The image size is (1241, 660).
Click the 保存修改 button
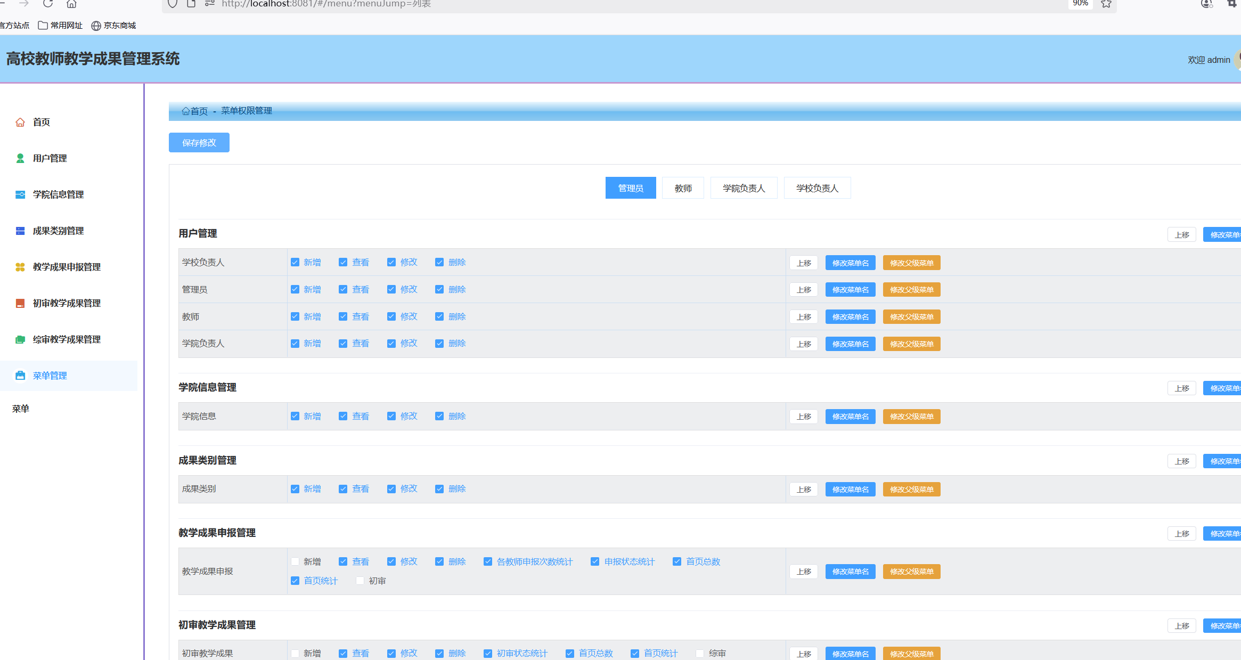point(199,143)
